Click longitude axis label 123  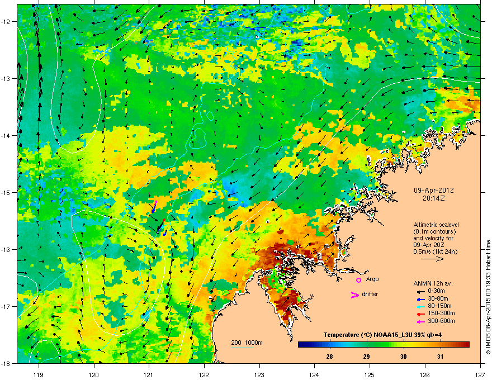259,374
